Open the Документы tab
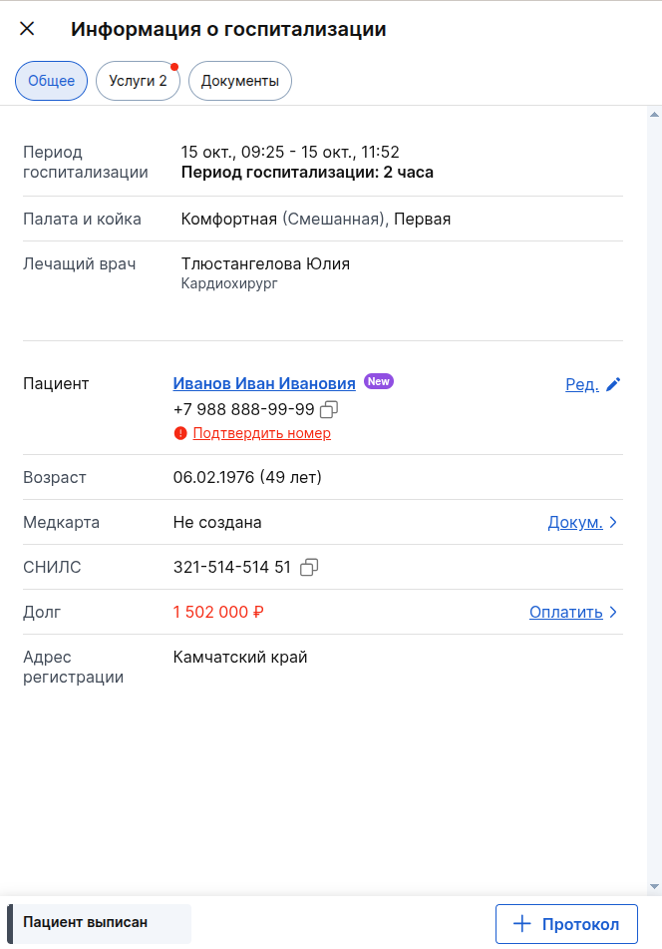Screen dimensions: 662x949 tap(239, 81)
